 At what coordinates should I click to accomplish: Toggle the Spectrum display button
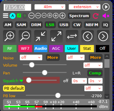tap(79, 16)
